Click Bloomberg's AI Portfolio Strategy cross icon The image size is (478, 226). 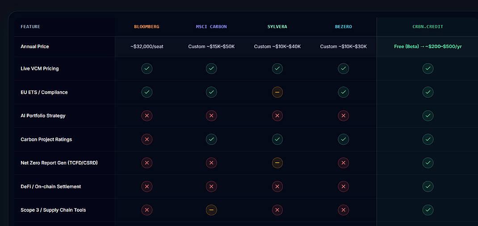147,115
